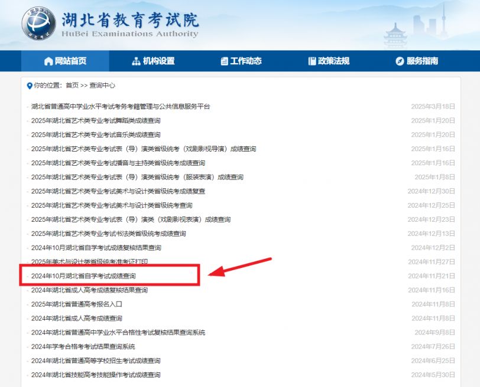
Task: Open 2025年艺术类专业考试舞蹈类成绩查询 link
Action: (95, 120)
